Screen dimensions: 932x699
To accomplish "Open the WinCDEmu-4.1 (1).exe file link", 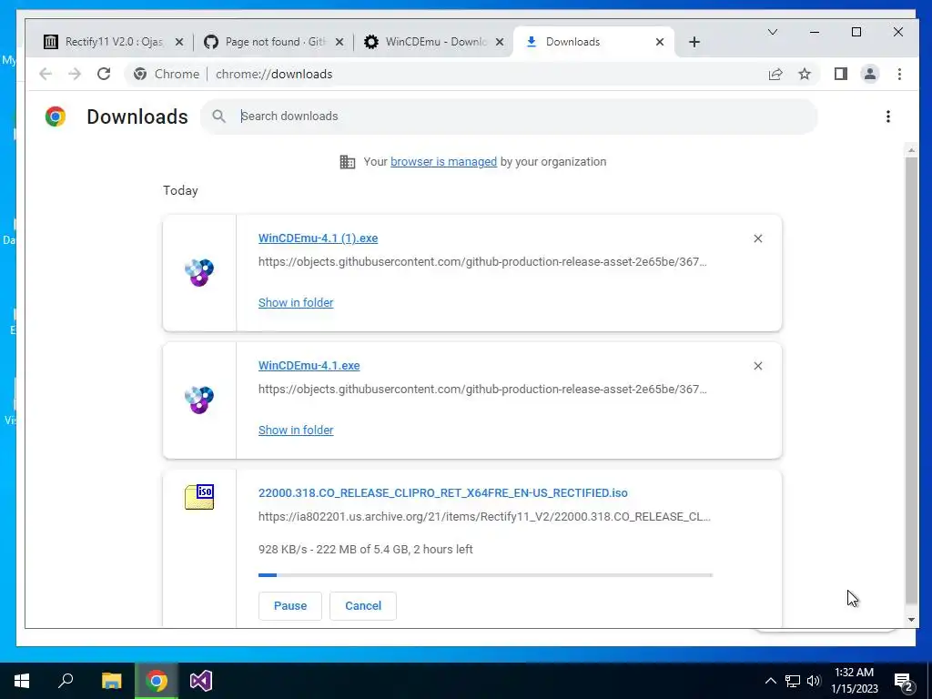I will point(318,238).
